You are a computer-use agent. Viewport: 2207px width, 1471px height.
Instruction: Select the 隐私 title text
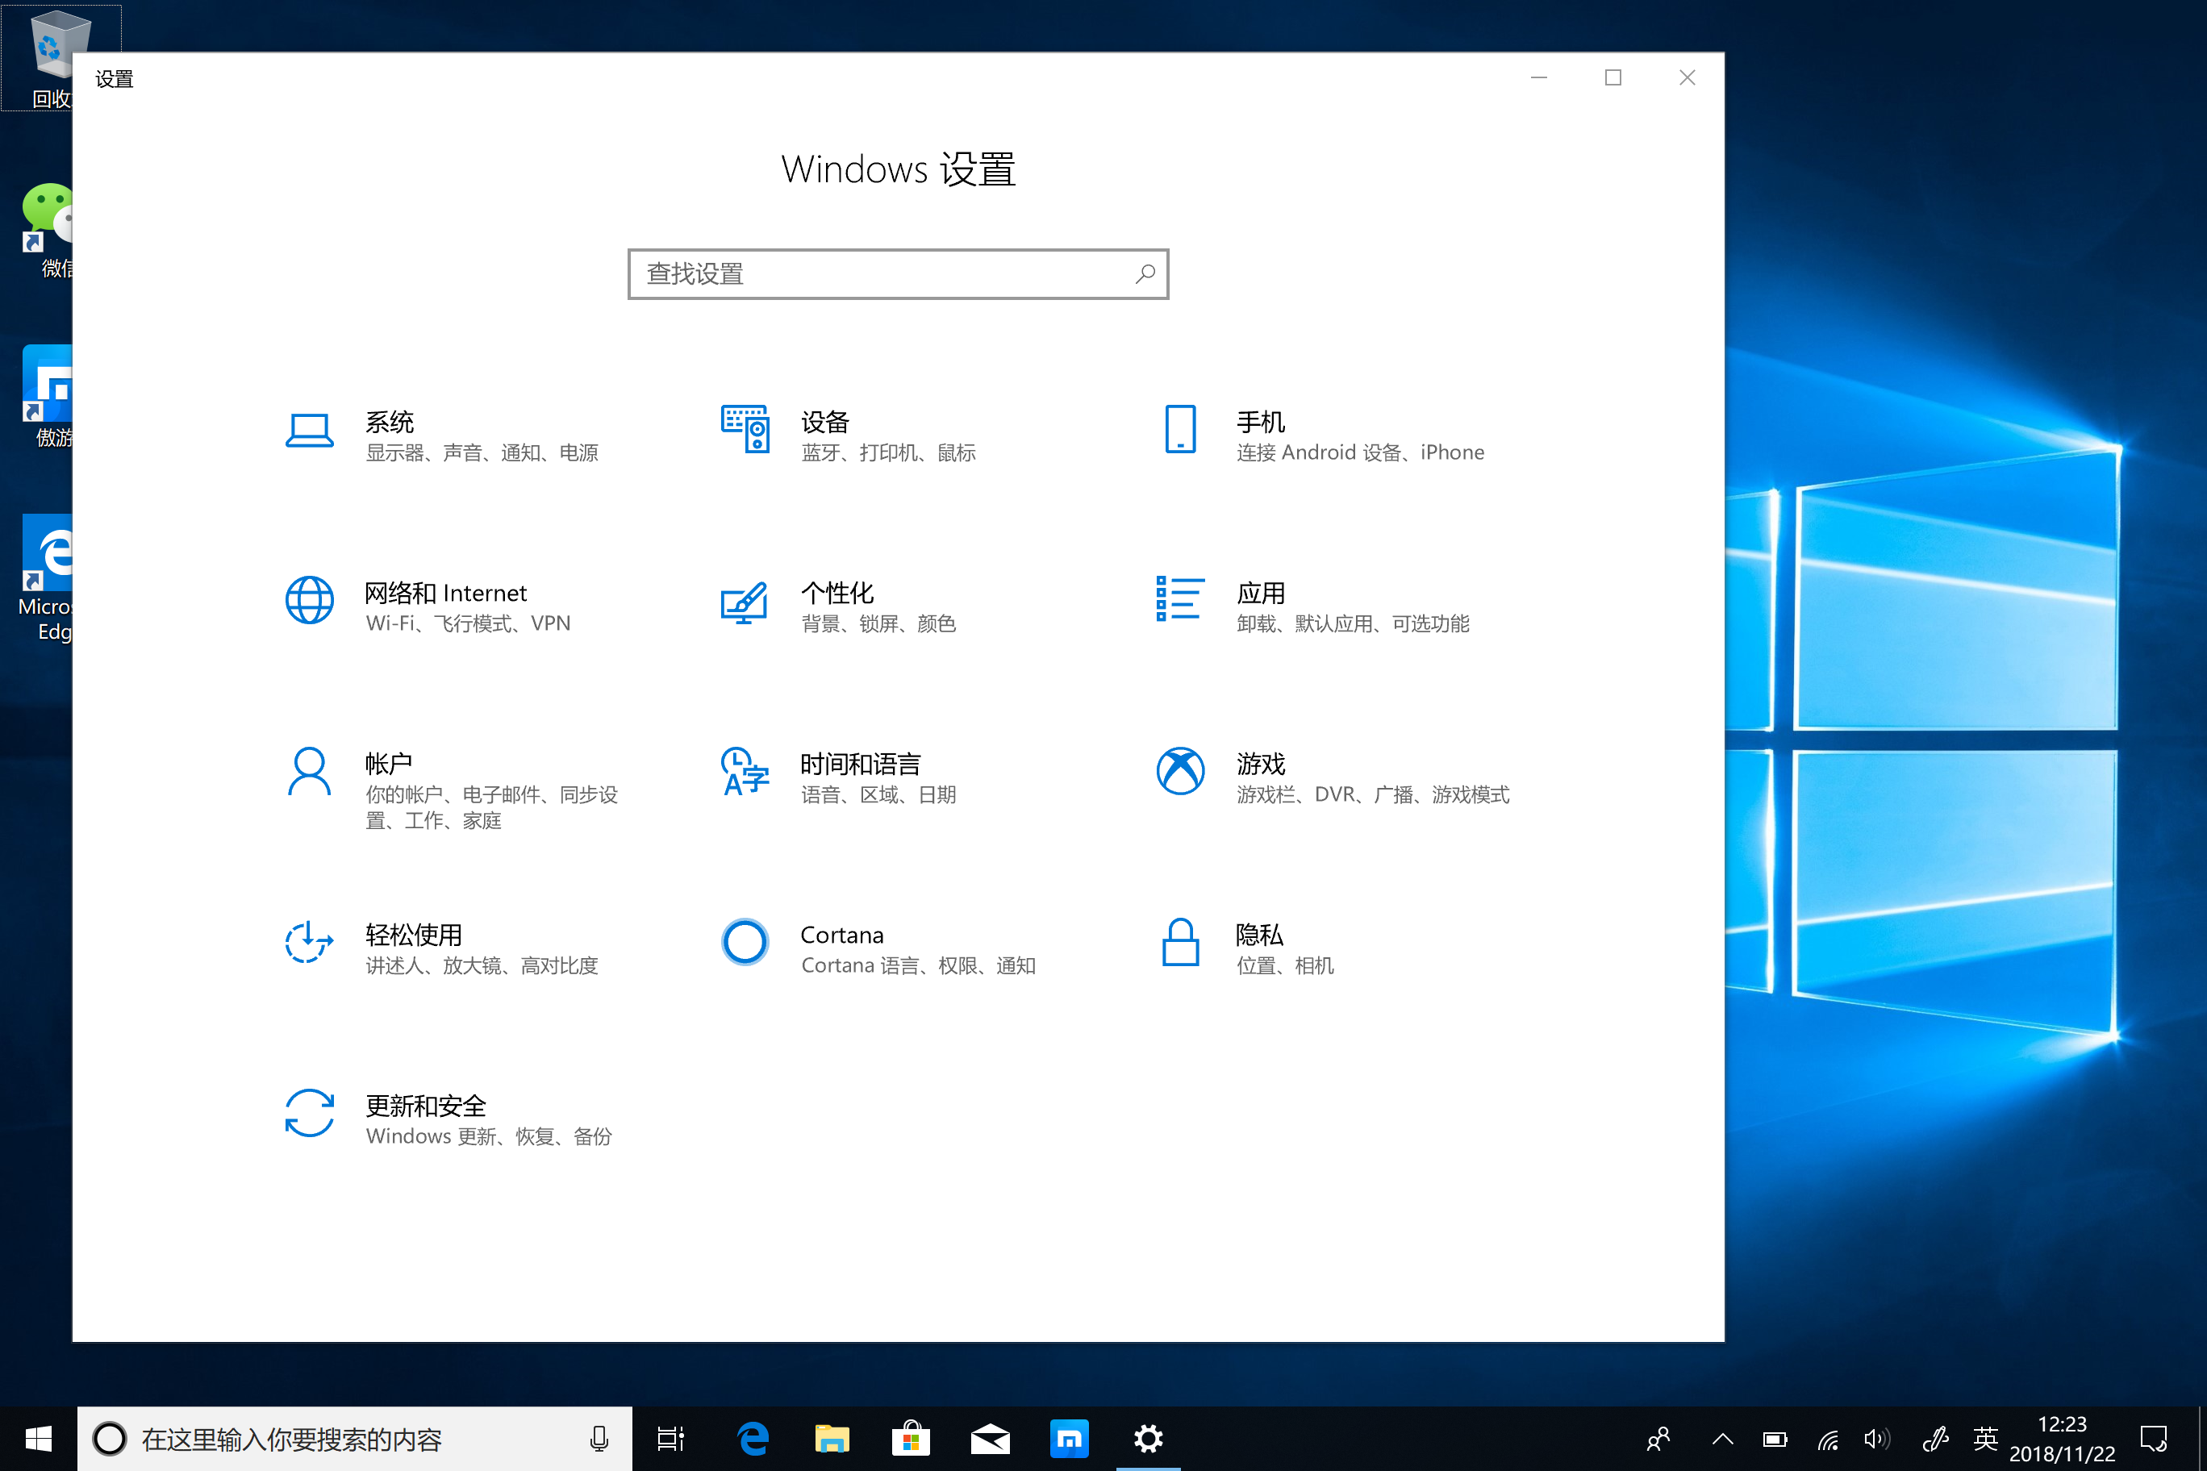[x=1259, y=936]
